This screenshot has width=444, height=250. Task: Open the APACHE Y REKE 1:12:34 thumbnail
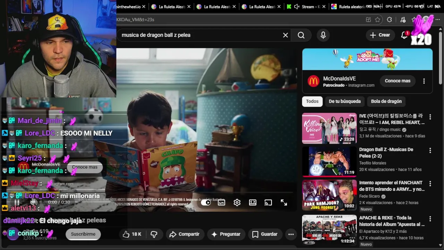329,230
